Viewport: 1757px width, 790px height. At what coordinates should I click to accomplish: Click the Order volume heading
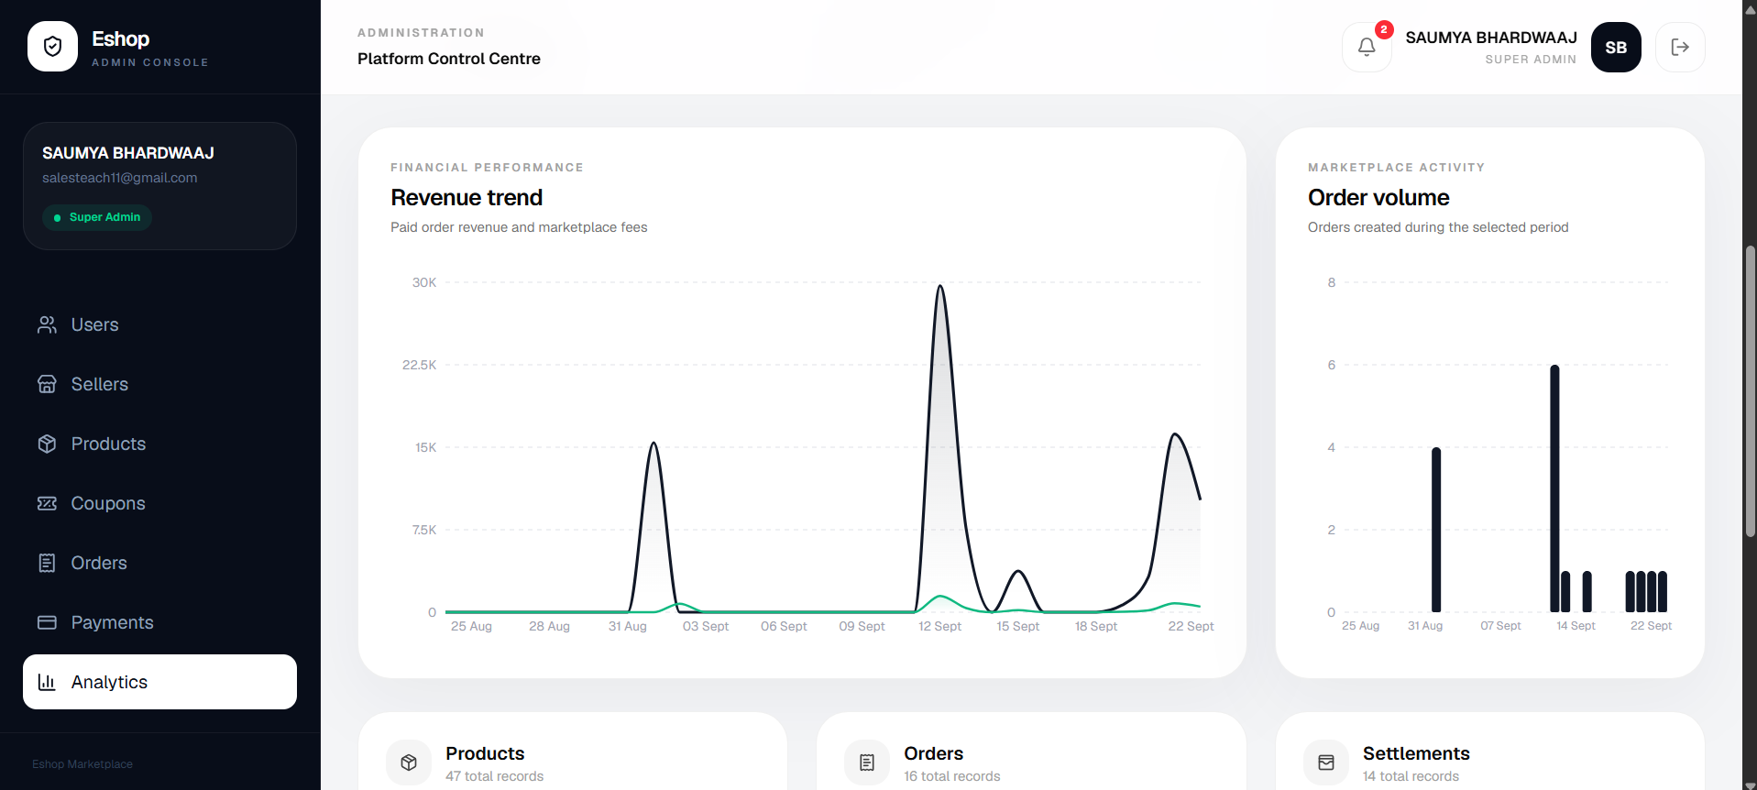point(1378,198)
